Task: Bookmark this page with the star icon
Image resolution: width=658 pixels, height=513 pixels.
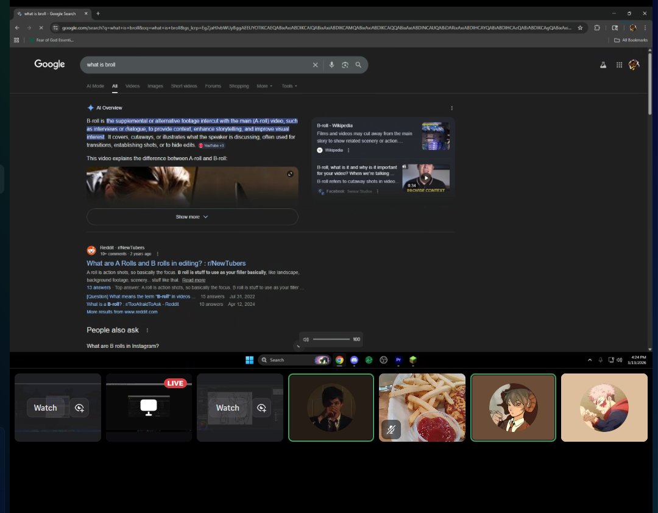Action: [580, 27]
